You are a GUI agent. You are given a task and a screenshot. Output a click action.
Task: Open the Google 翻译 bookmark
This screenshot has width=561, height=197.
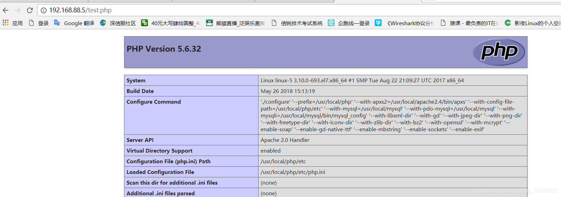click(74, 23)
